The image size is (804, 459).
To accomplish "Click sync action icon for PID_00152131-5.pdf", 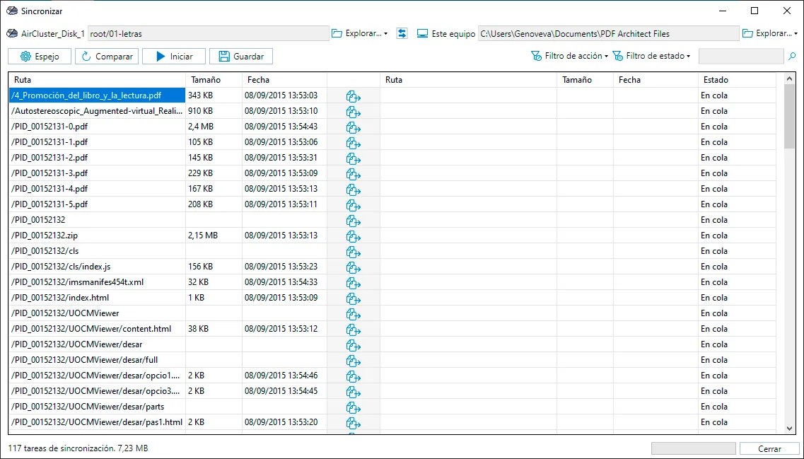I will pyautogui.click(x=354, y=204).
